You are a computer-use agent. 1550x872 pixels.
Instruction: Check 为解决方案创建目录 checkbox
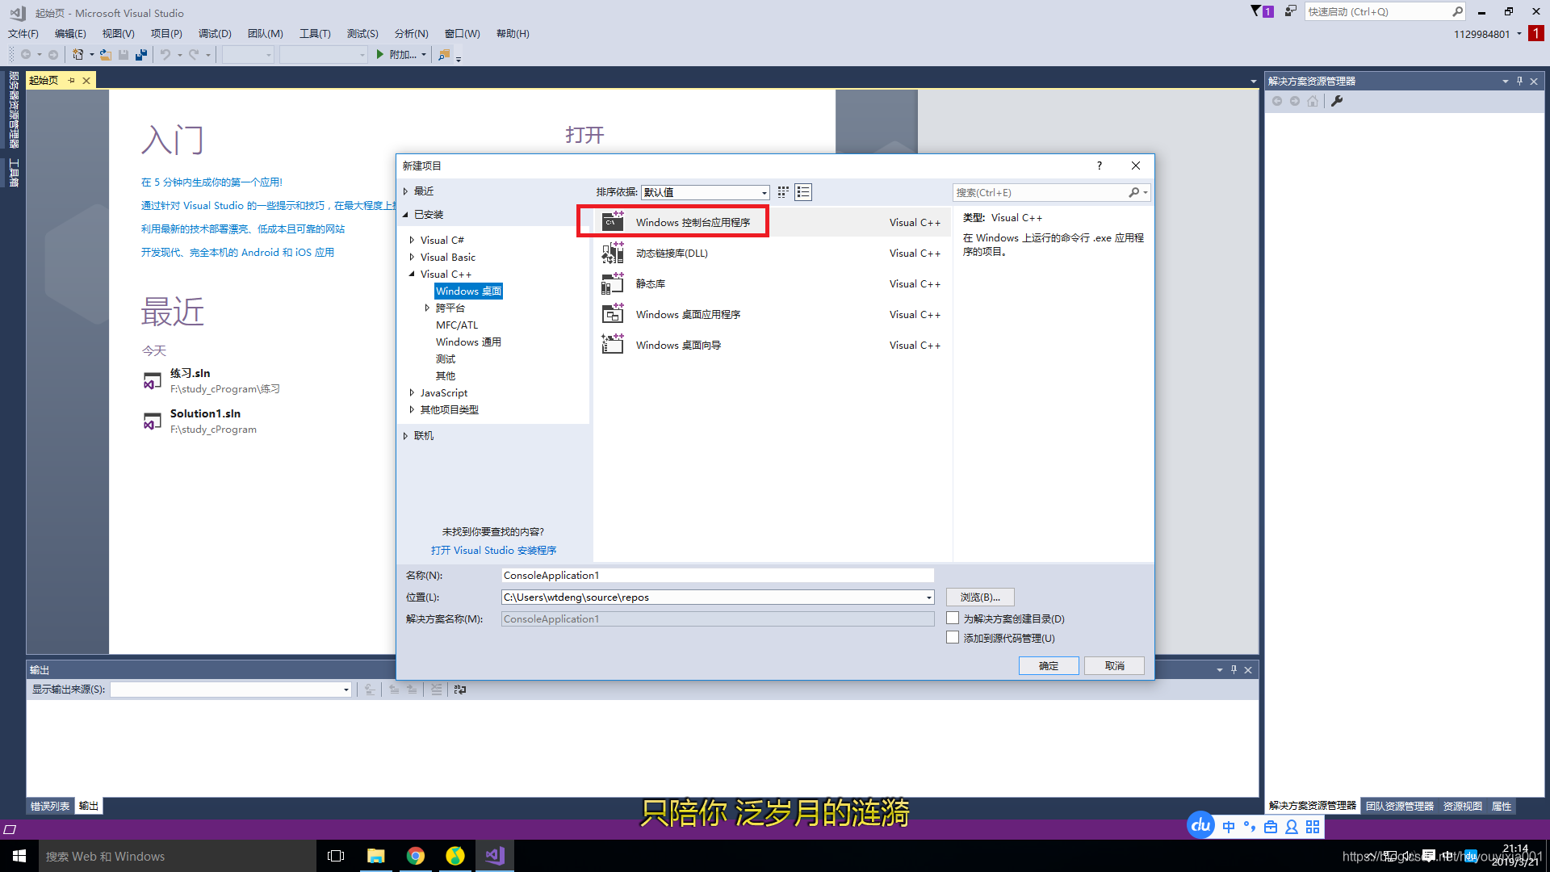click(x=953, y=618)
